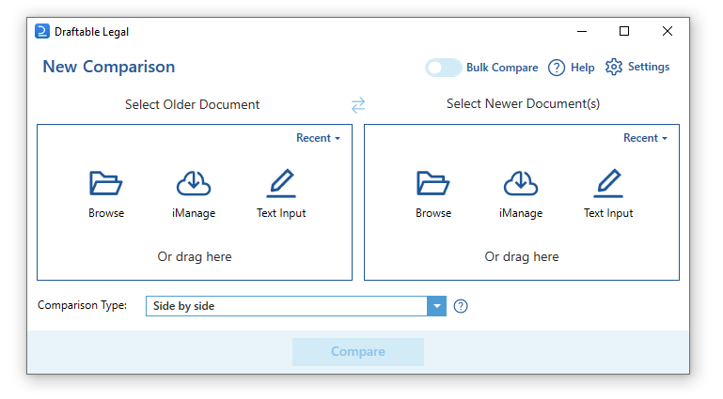Image resolution: width=723 pixels, height=399 pixels.
Task: Enable the Bulk Compare toggle
Action: [443, 68]
